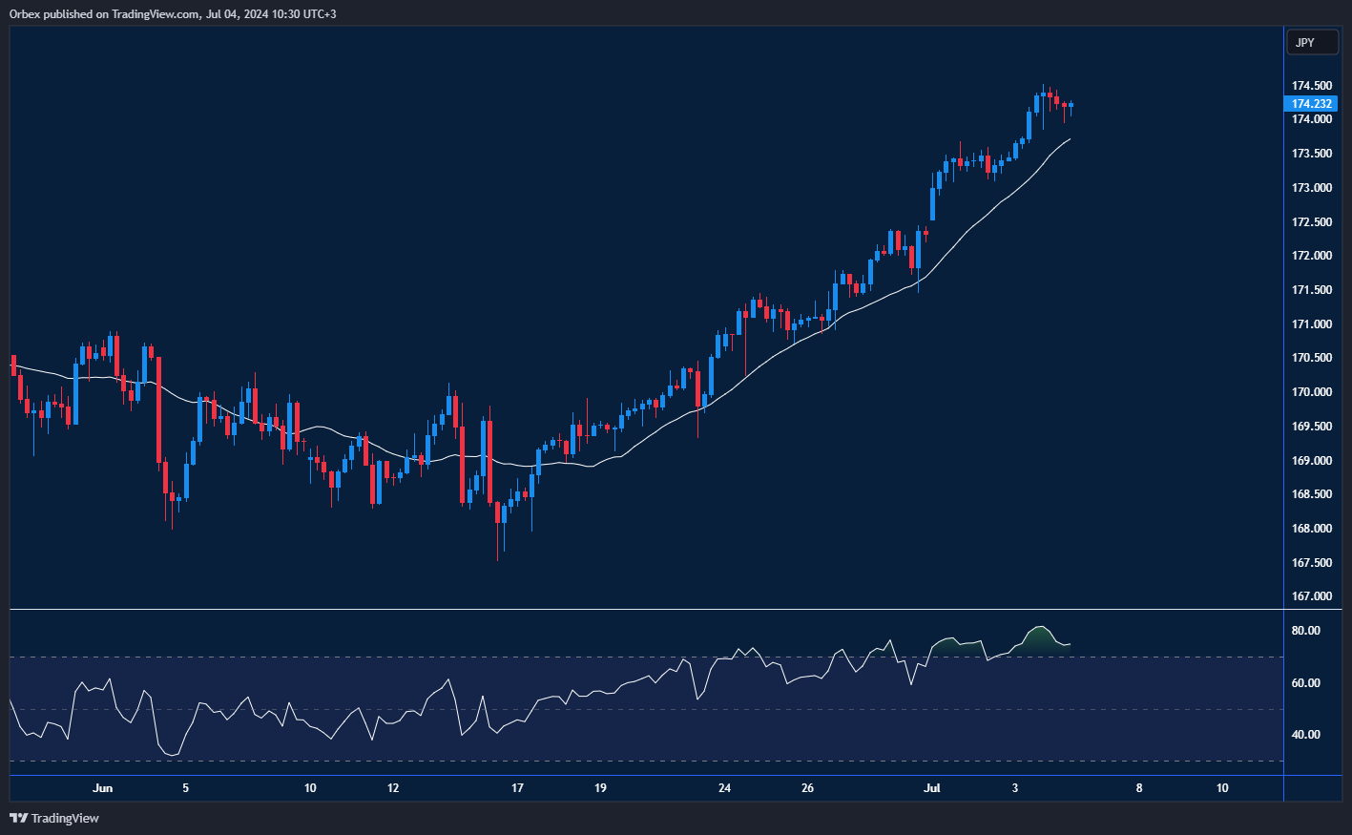Click the highlighted 174.232 price label
Viewport: 1352px width, 835px height.
pos(1312,104)
